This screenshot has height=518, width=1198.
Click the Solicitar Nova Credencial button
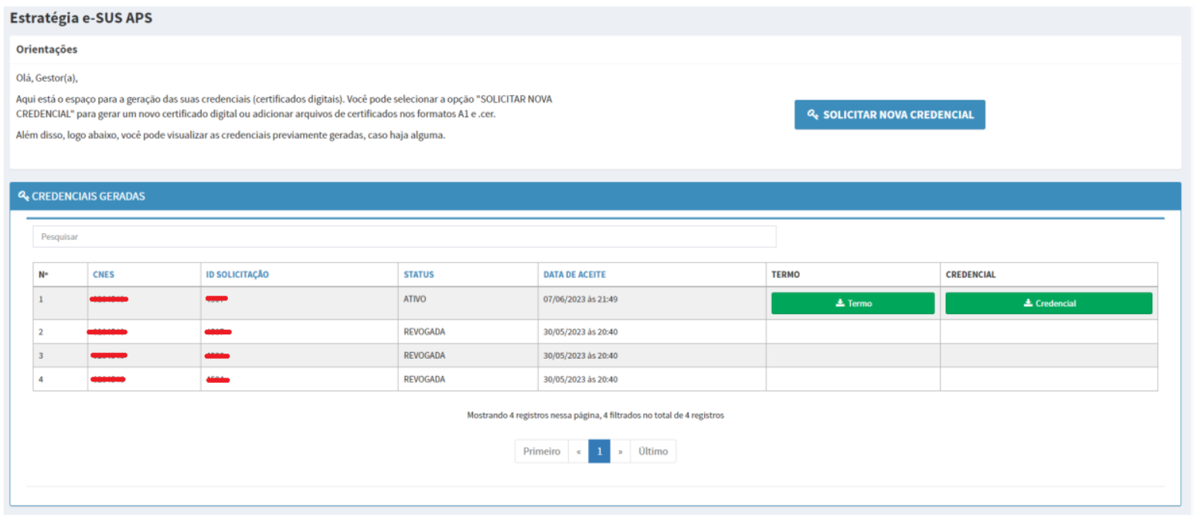(889, 114)
